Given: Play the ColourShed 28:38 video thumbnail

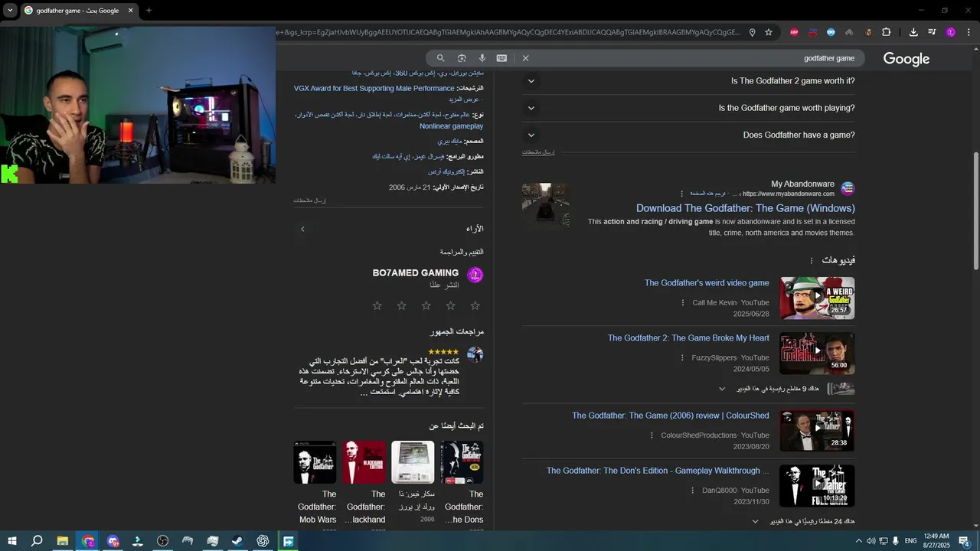Looking at the screenshot, I should pyautogui.click(x=817, y=431).
